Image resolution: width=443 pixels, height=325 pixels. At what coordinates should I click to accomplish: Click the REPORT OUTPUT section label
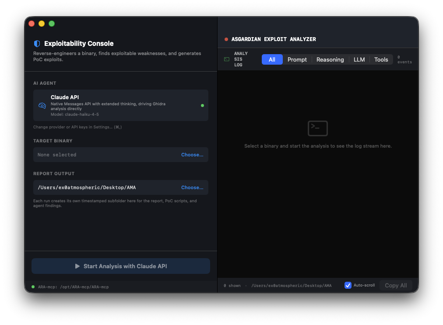(x=54, y=173)
